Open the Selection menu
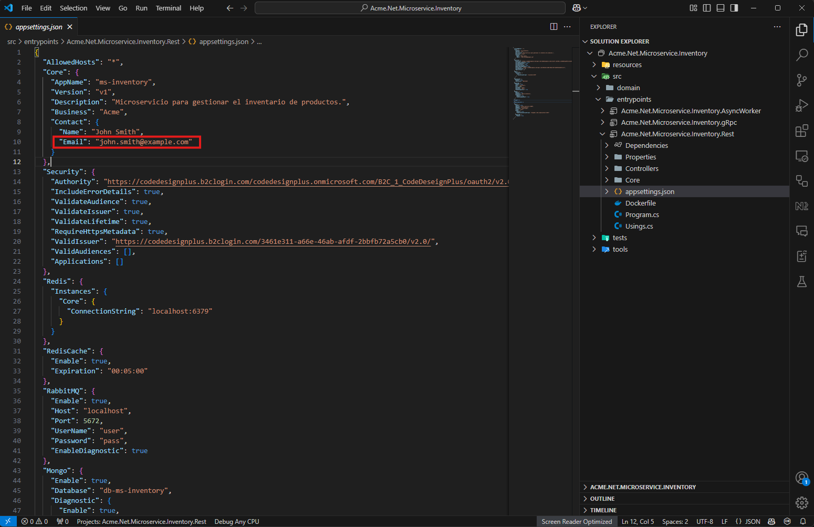 pyautogui.click(x=74, y=8)
